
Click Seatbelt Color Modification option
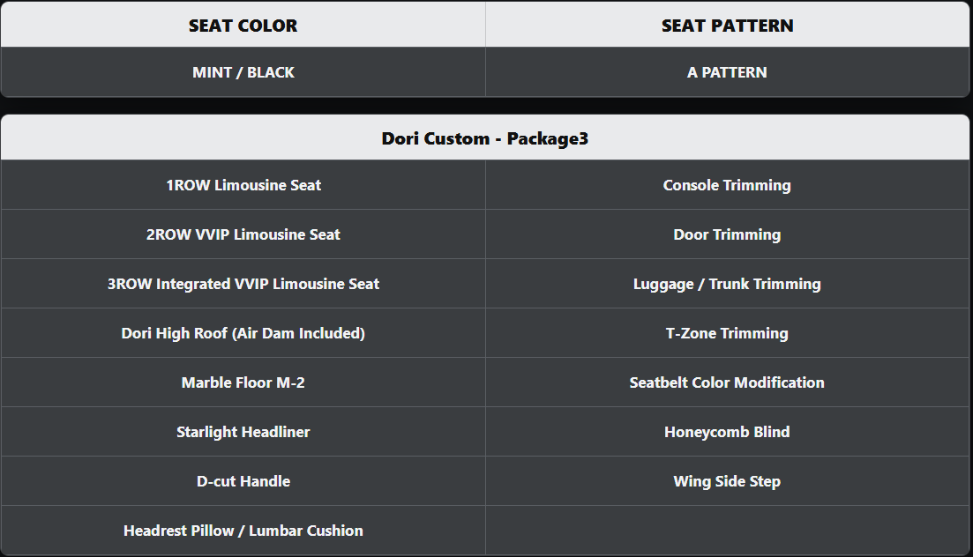(x=727, y=382)
